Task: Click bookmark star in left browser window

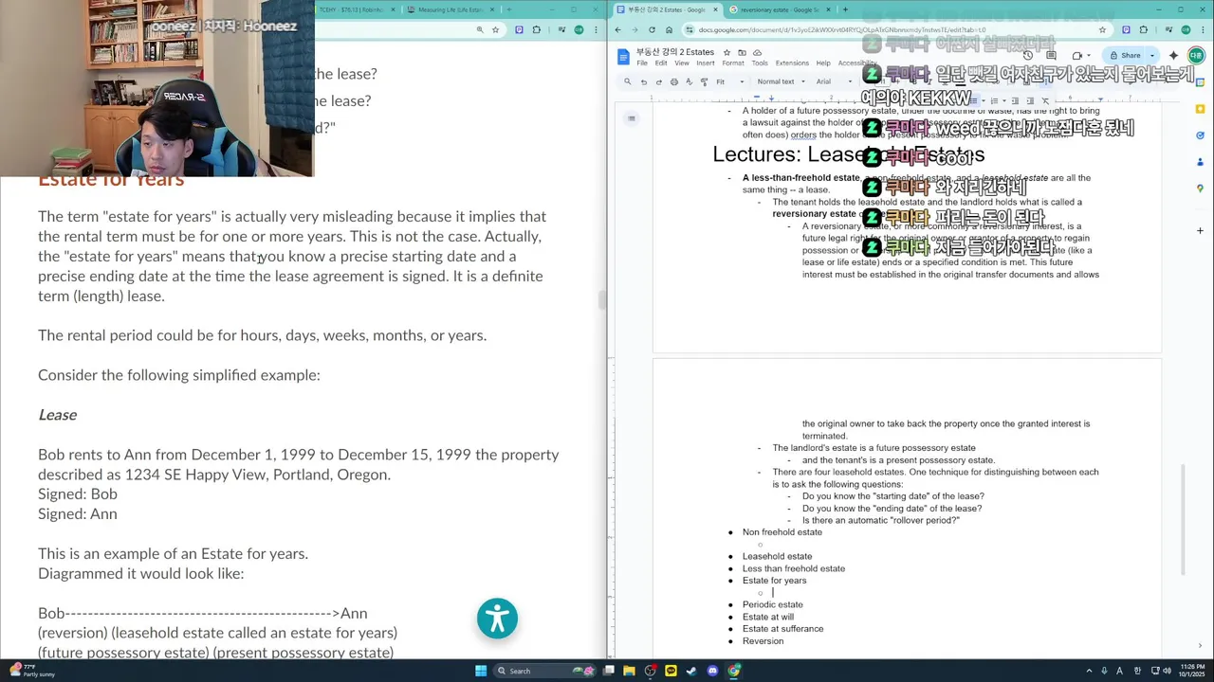Action: 495,29
